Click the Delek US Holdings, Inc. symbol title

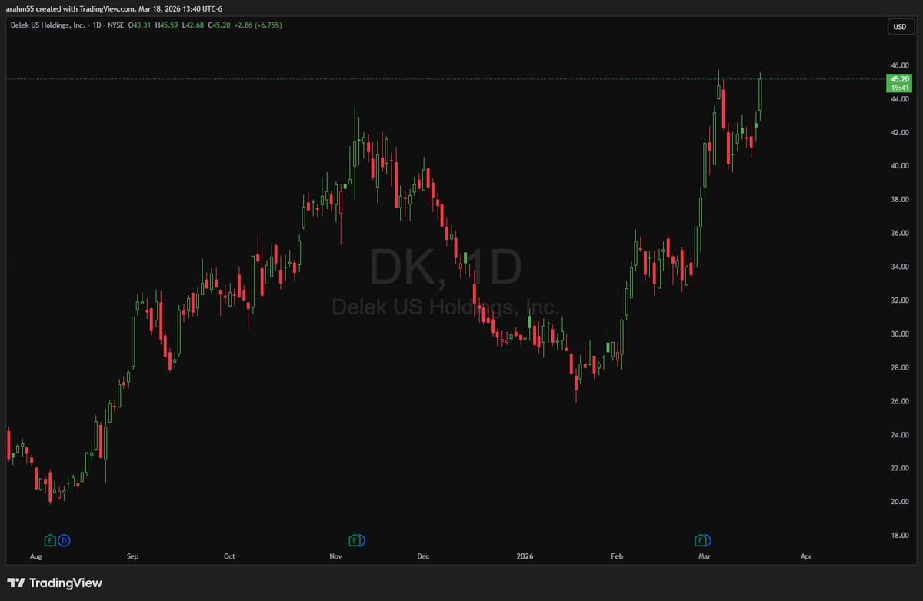(x=46, y=25)
